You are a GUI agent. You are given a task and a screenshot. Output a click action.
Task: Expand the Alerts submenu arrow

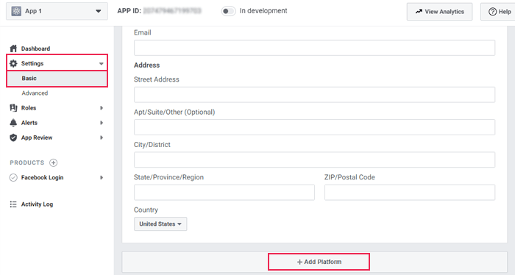[102, 123]
